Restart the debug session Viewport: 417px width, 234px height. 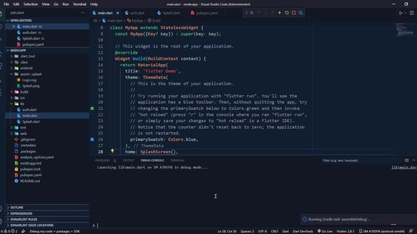[287, 13]
